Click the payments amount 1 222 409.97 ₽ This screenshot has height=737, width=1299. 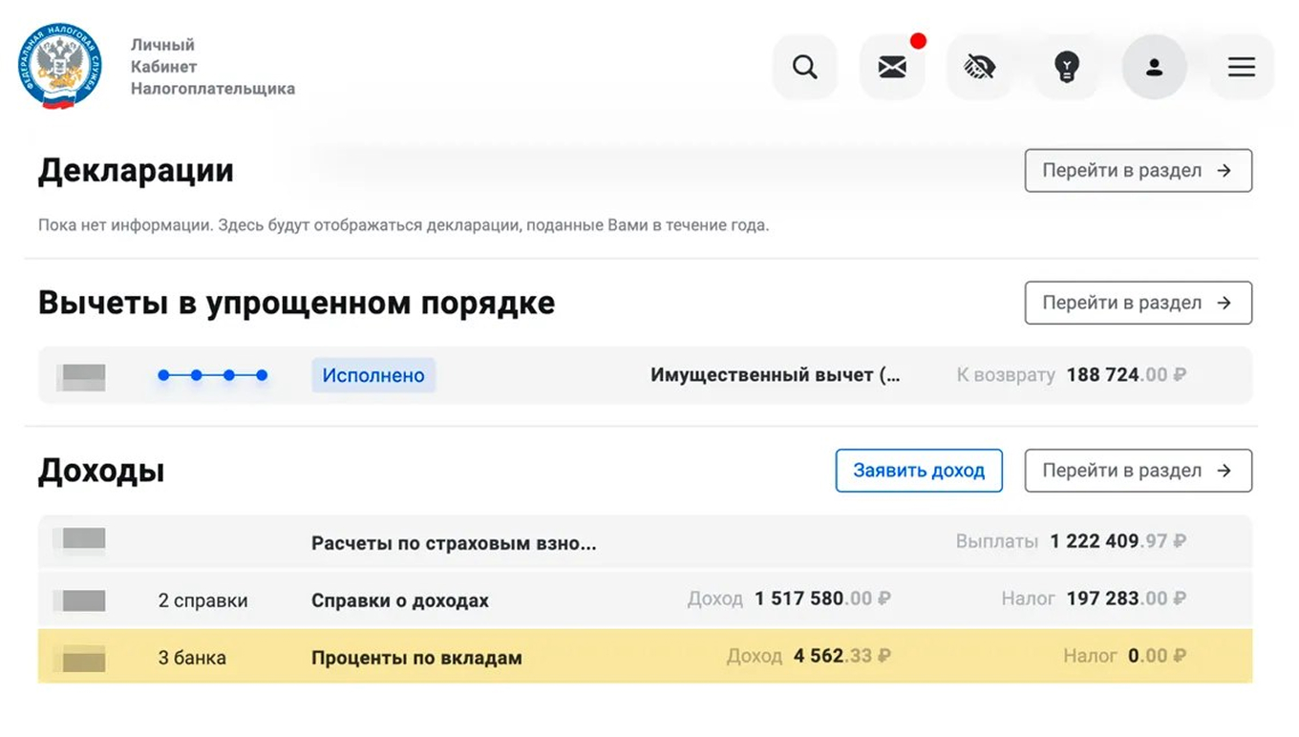pyautogui.click(x=1118, y=541)
